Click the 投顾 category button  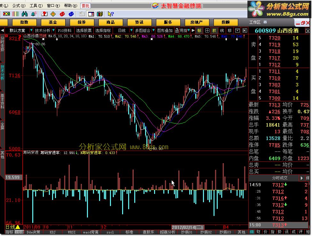tap(225, 22)
